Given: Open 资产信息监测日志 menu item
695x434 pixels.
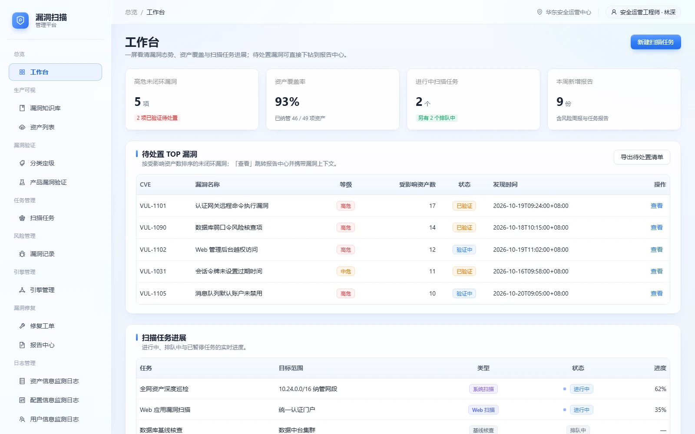Looking at the screenshot, I should 55,381.
